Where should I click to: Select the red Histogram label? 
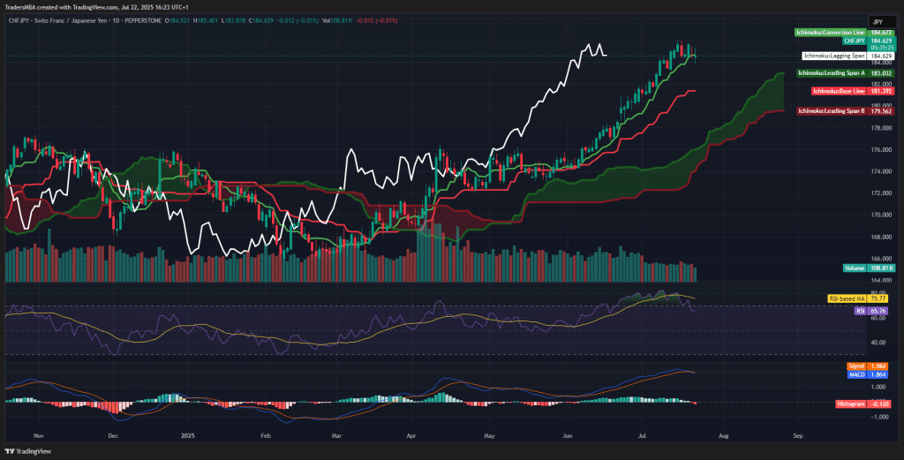850,403
